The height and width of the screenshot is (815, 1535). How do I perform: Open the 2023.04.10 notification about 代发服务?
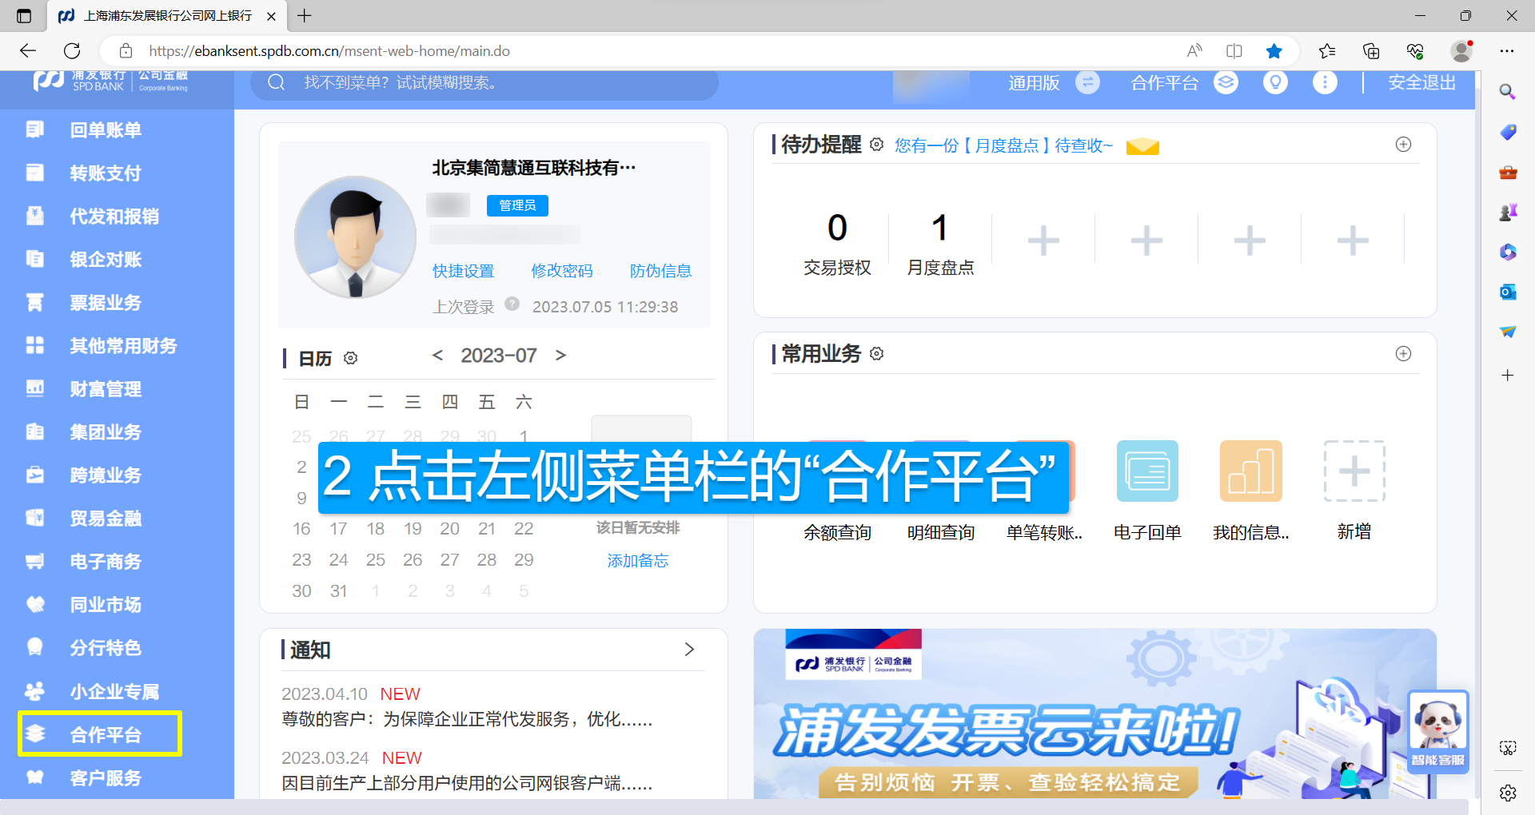[x=467, y=719]
